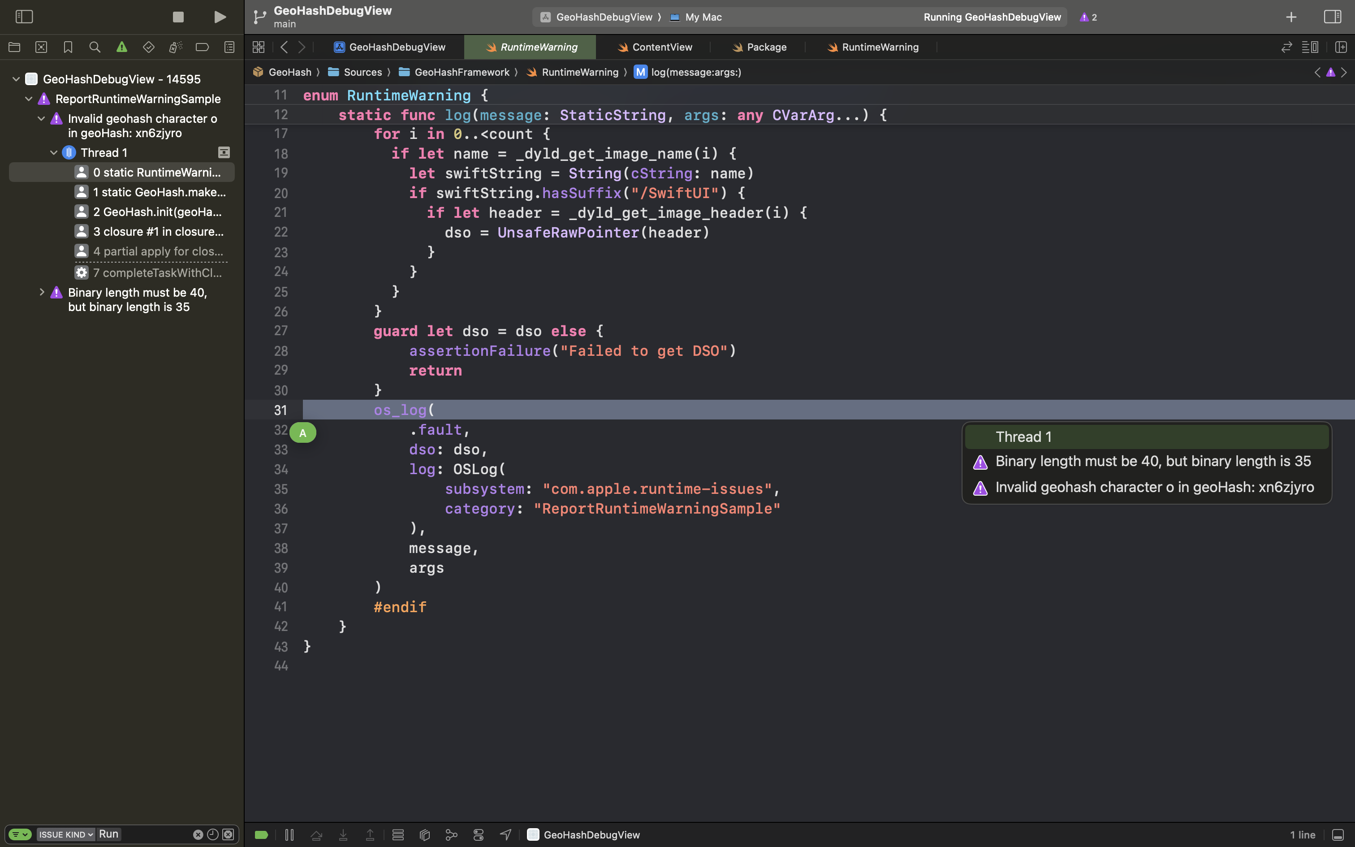1355x847 pixels.
Task: Open the library with the plus button
Action: (1291, 17)
